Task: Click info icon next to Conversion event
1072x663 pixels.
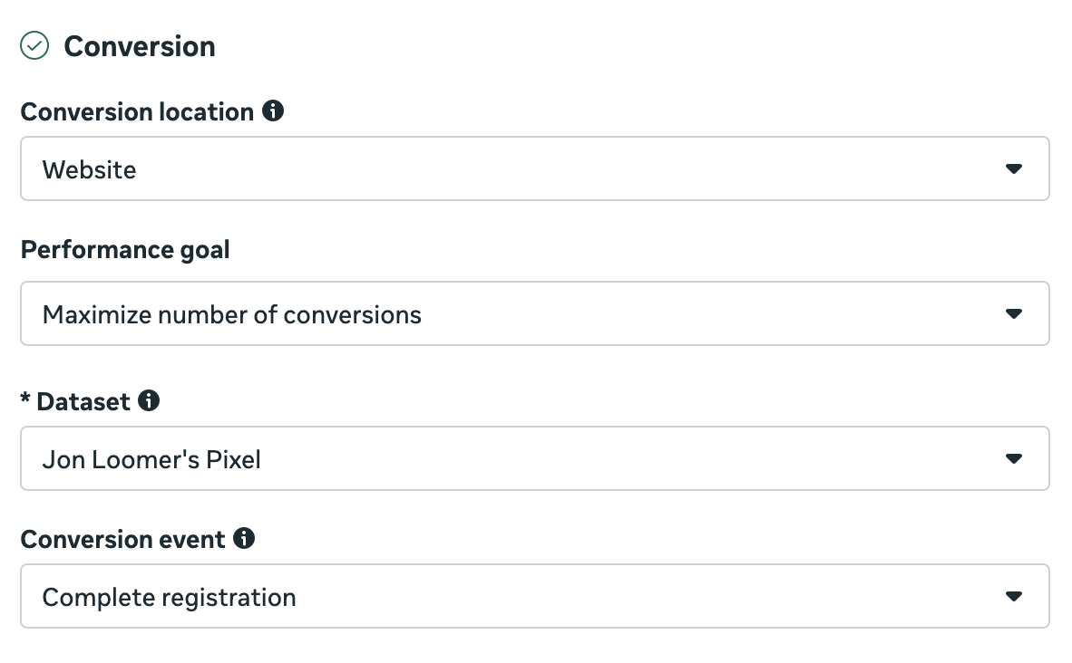Action: tap(244, 539)
